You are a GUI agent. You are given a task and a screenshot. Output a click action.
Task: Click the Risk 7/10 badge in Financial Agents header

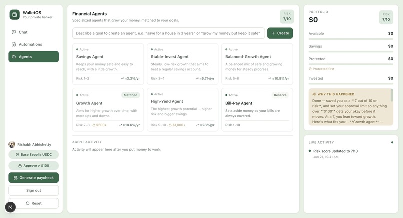click(287, 16)
